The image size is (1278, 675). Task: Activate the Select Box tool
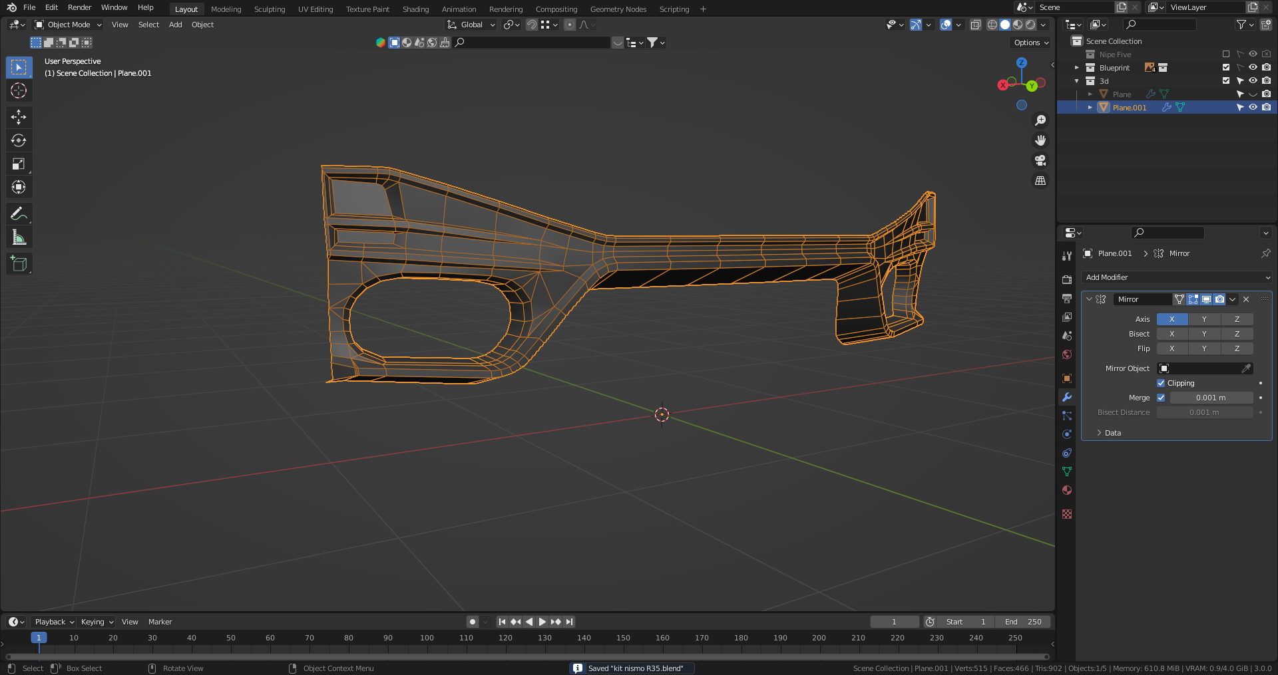point(19,67)
